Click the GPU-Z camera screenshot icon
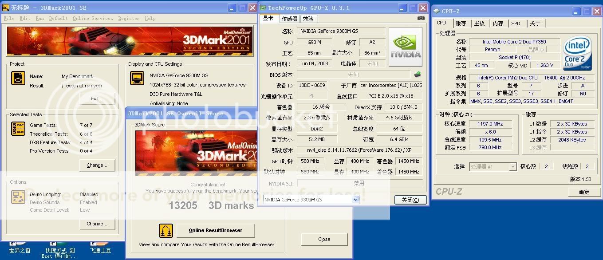 point(421,18)
